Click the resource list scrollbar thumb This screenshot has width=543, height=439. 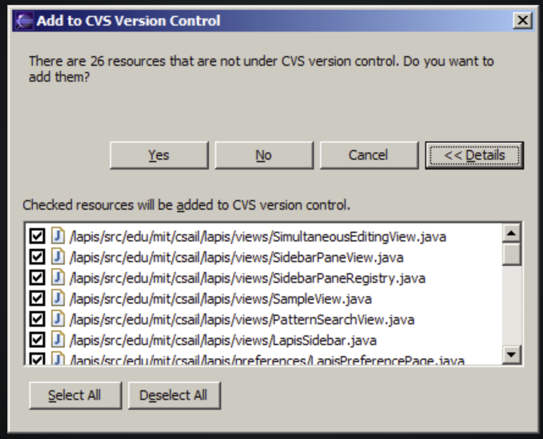click(x=511, y=254)
